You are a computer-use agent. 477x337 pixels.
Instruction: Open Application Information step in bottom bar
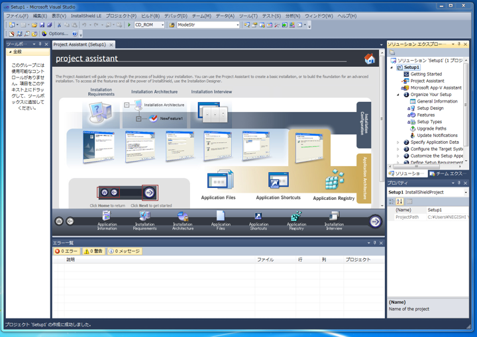coord(107,220)
